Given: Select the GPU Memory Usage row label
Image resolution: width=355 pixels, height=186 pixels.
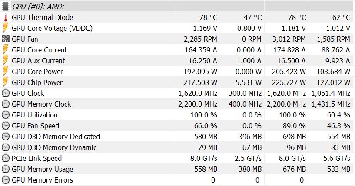Looking at the screenshot, I should (42, 169).
